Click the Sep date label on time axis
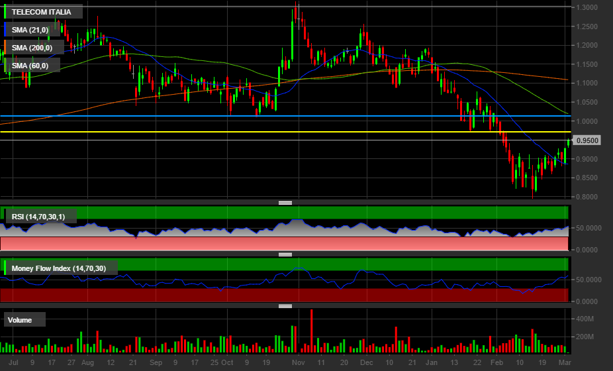 156,362
